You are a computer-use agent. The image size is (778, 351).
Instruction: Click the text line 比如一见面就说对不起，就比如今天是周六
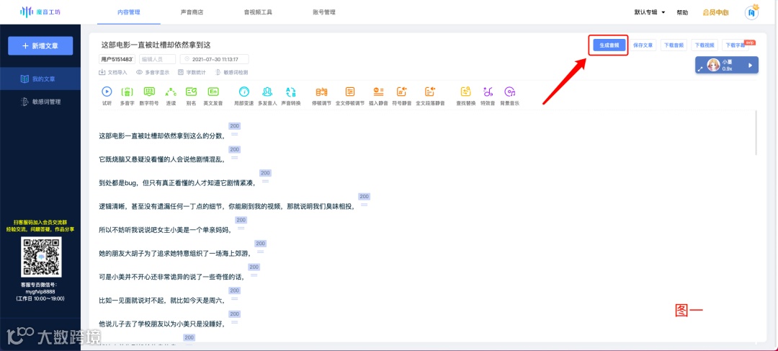pos(162,301)
